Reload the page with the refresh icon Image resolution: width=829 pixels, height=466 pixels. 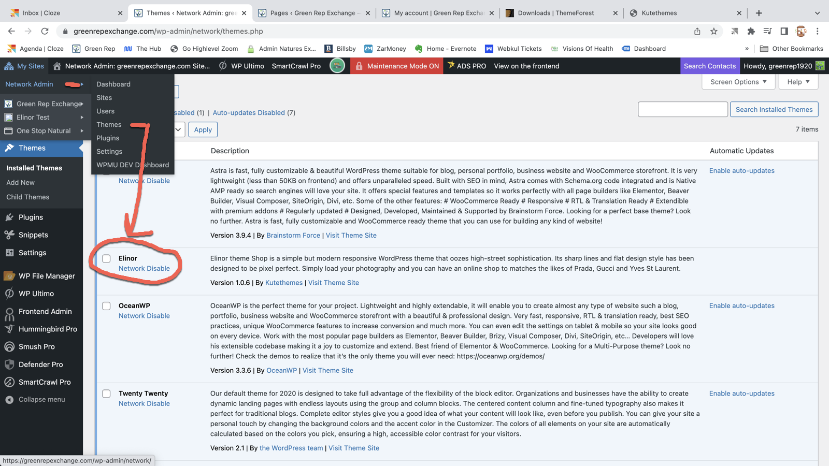[45, 31]
